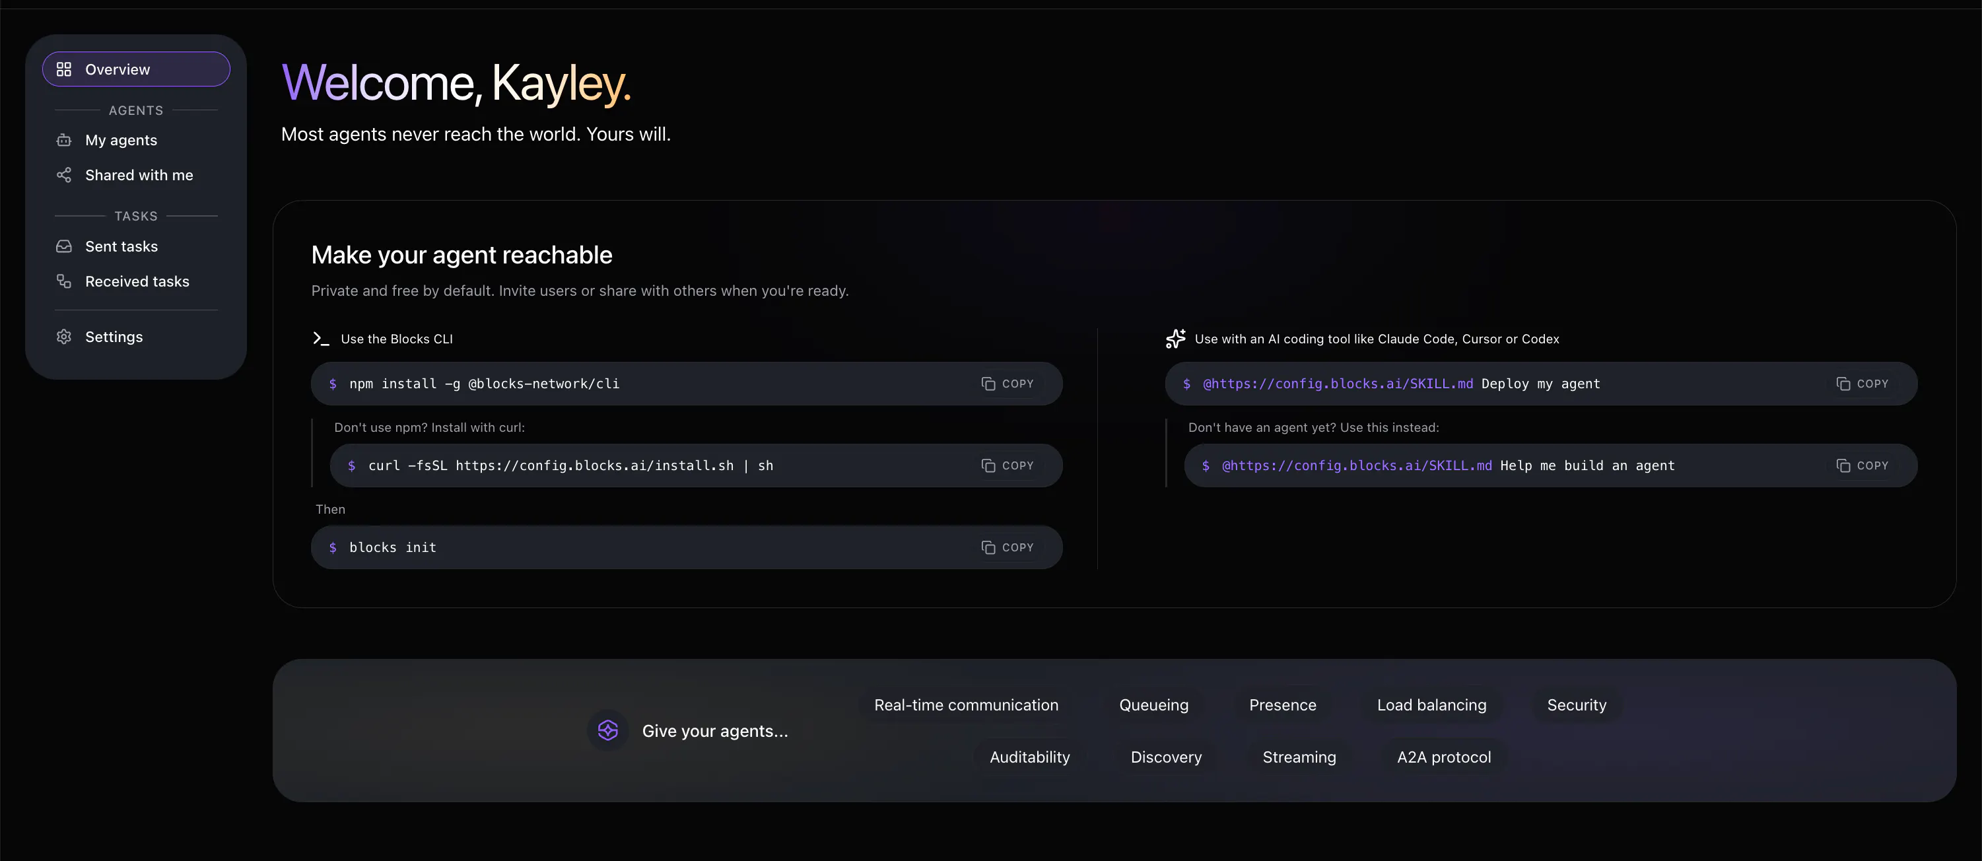Select the Presence chip
Viewport: 1982px width, 861px height.
(1283, 706)
